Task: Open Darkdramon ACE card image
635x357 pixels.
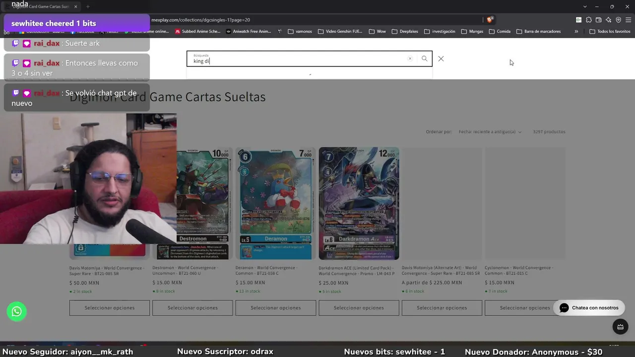Action: (359, 203)
